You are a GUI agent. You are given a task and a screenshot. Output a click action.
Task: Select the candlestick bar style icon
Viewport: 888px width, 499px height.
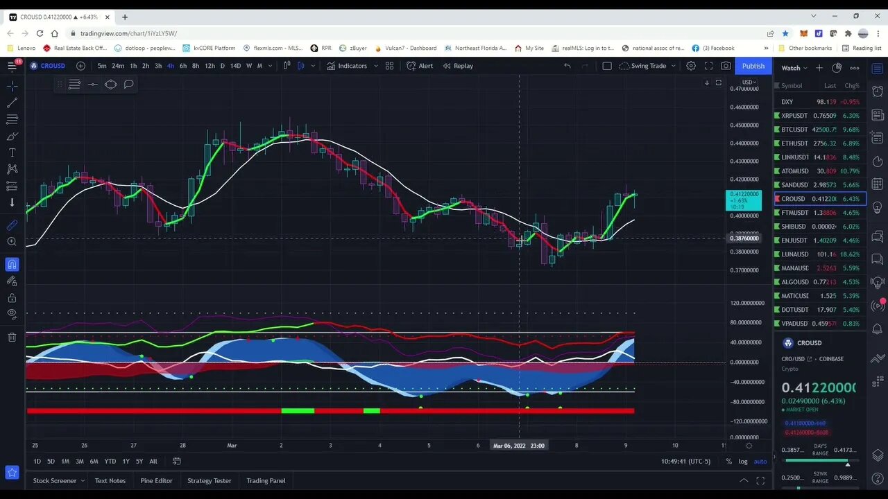point(287,66)
